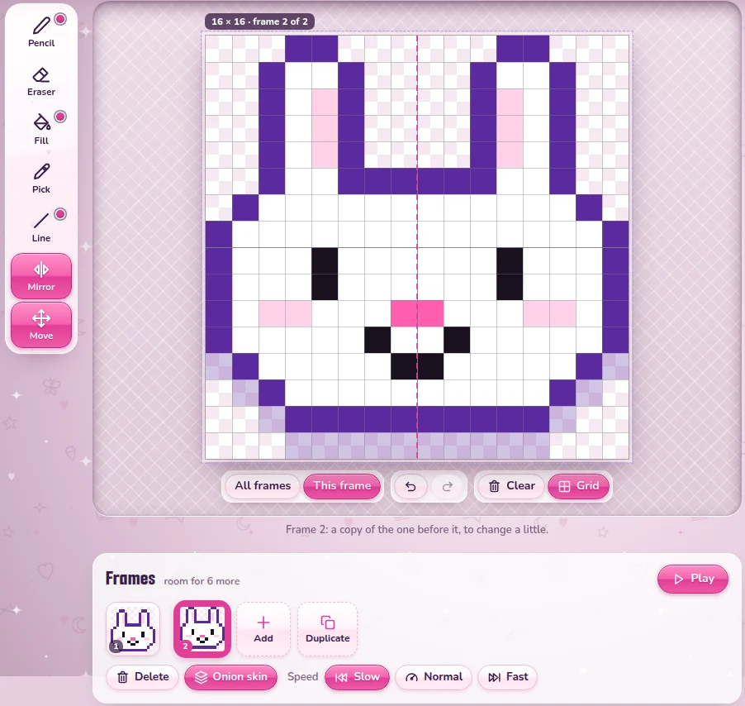
Task: Toggle Onion skin
Action: [x=231, y=677]
